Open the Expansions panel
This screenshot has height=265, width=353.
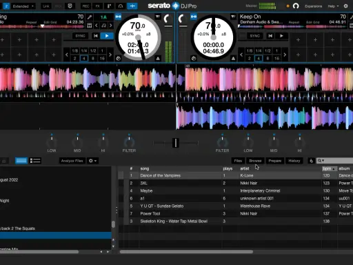tap(313, 6)
